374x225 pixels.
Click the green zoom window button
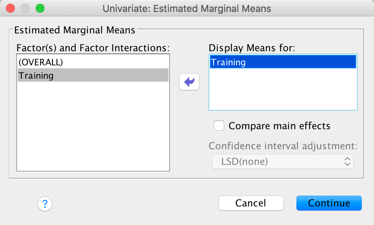tap(39, 8)
